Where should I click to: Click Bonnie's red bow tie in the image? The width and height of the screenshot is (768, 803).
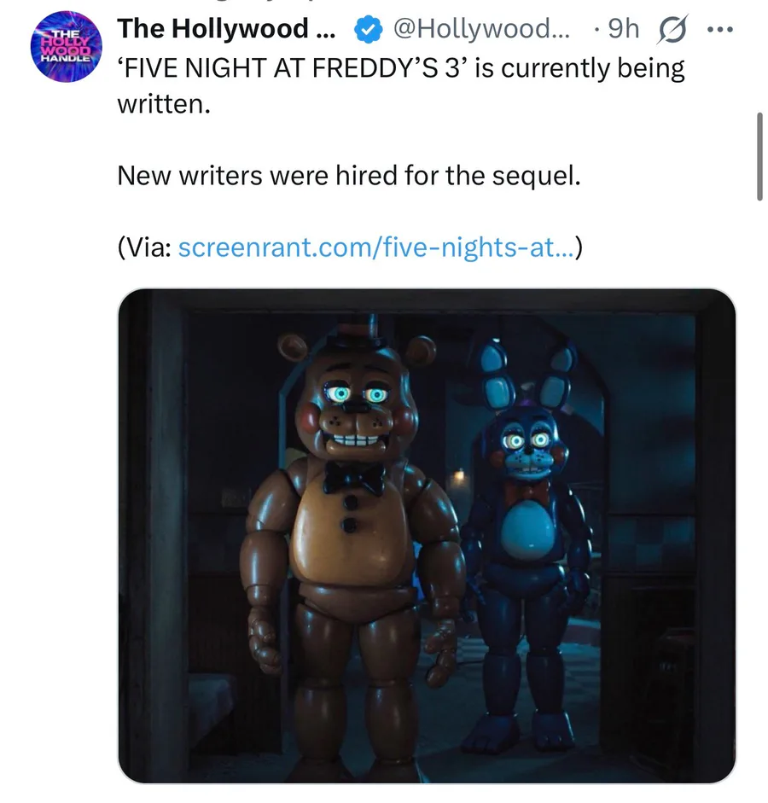coord(527,491)
